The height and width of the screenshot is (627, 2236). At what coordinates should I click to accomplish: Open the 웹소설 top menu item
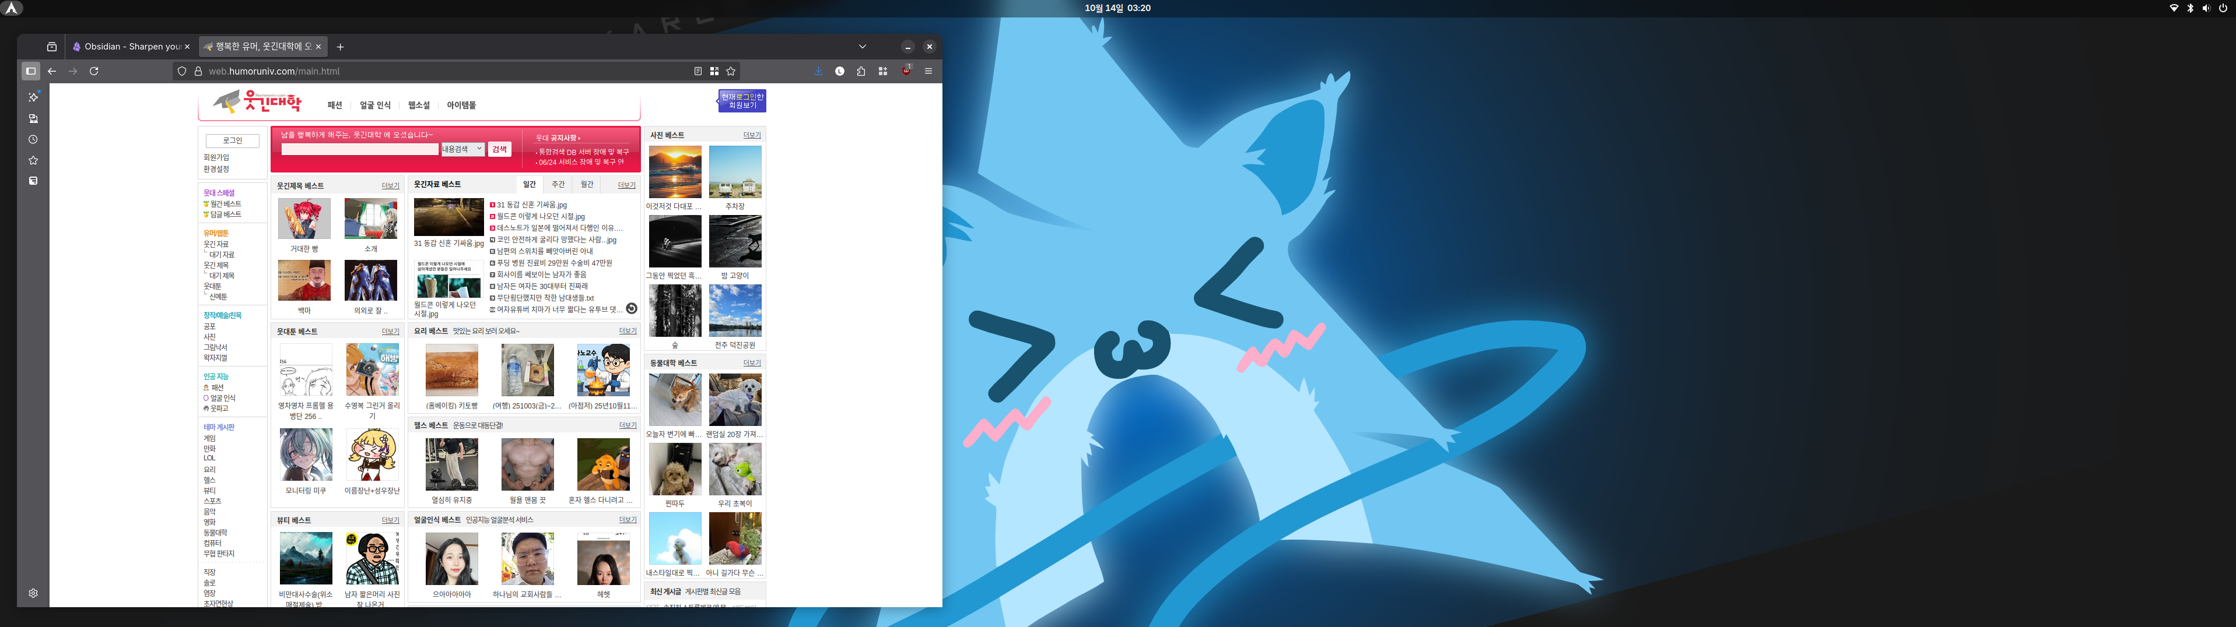419,105
